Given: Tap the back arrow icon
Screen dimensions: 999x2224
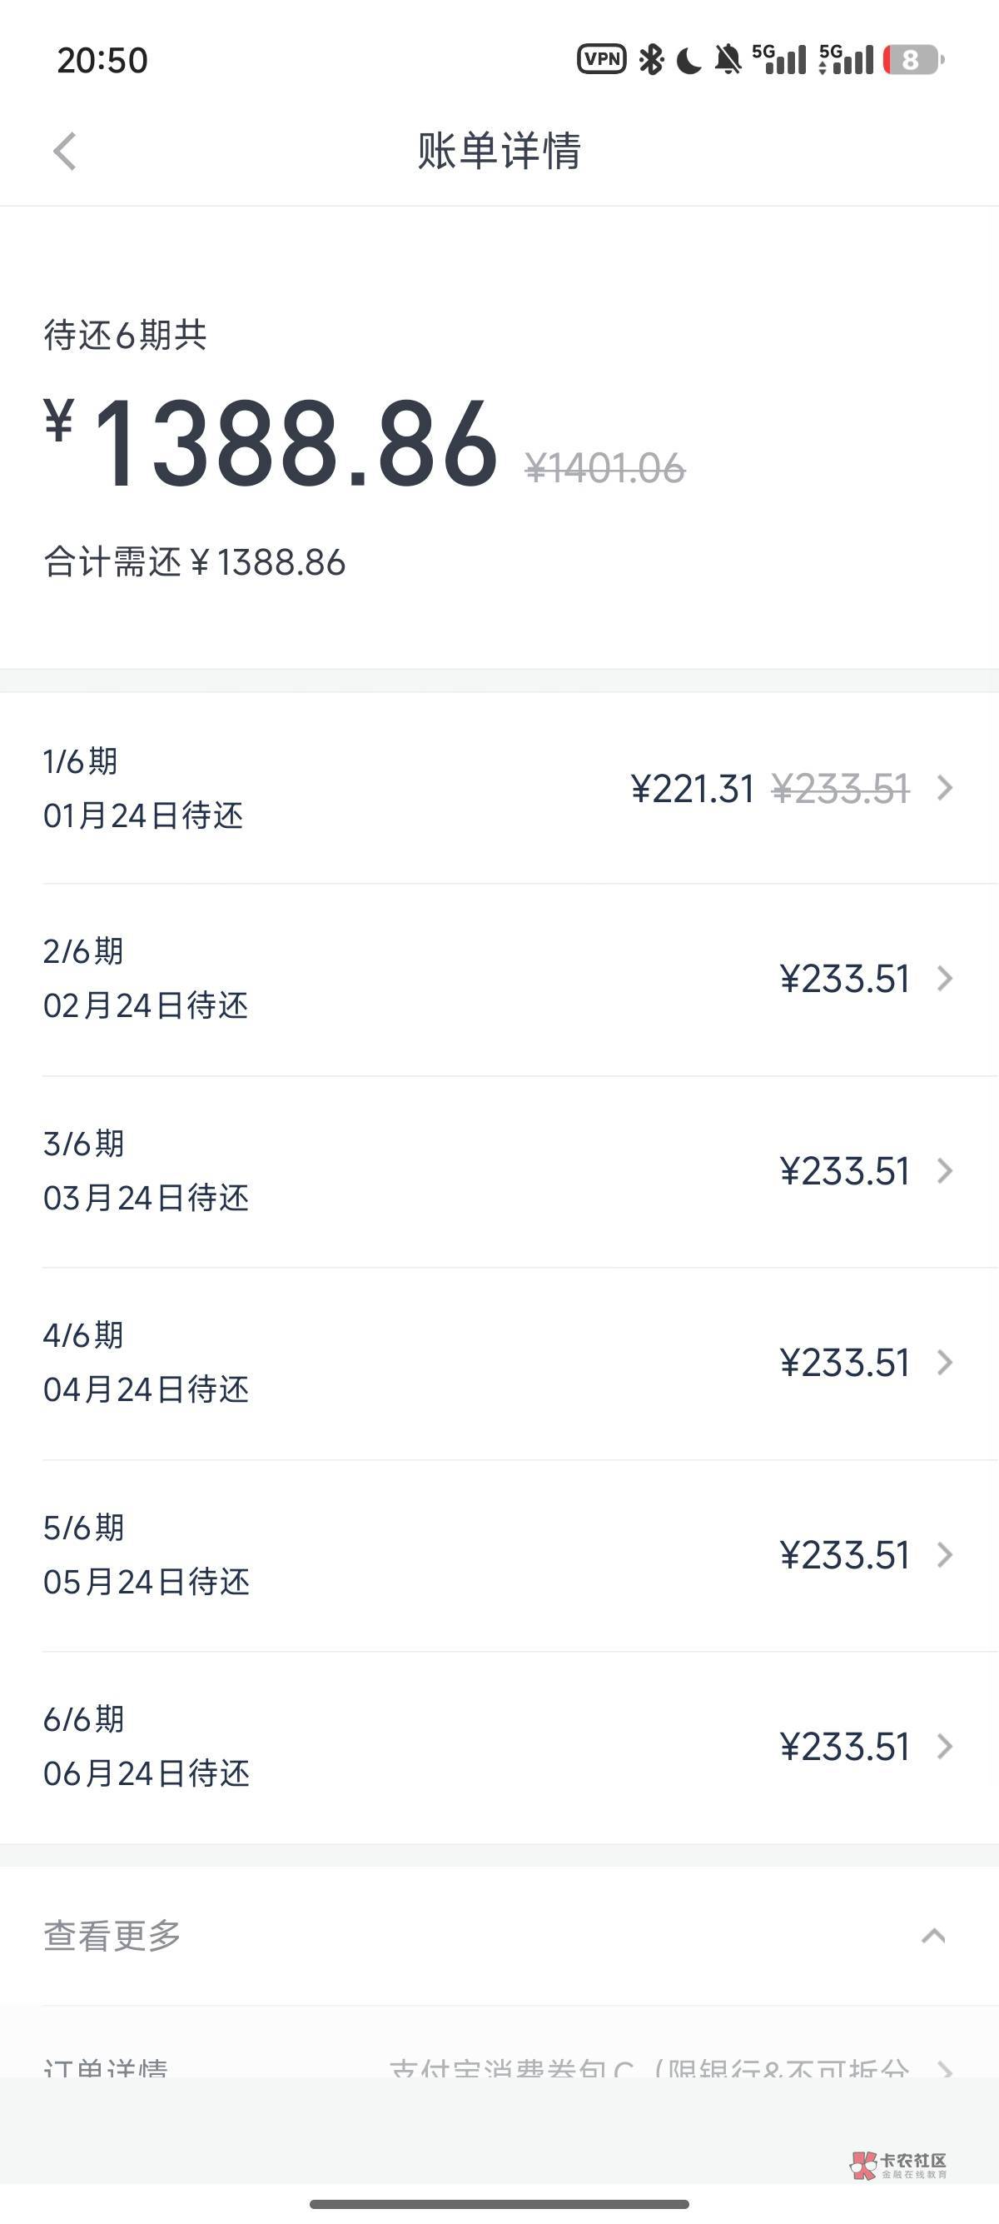Looking at the screenshot, I should click(66, 152).
